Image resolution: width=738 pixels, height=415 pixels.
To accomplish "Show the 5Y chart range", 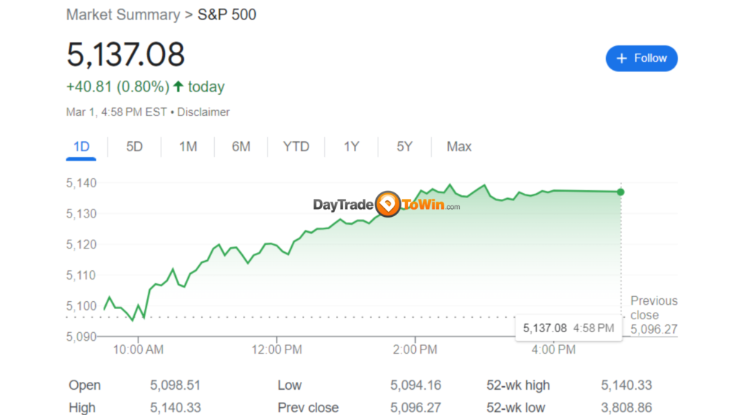I will point(404,147).
